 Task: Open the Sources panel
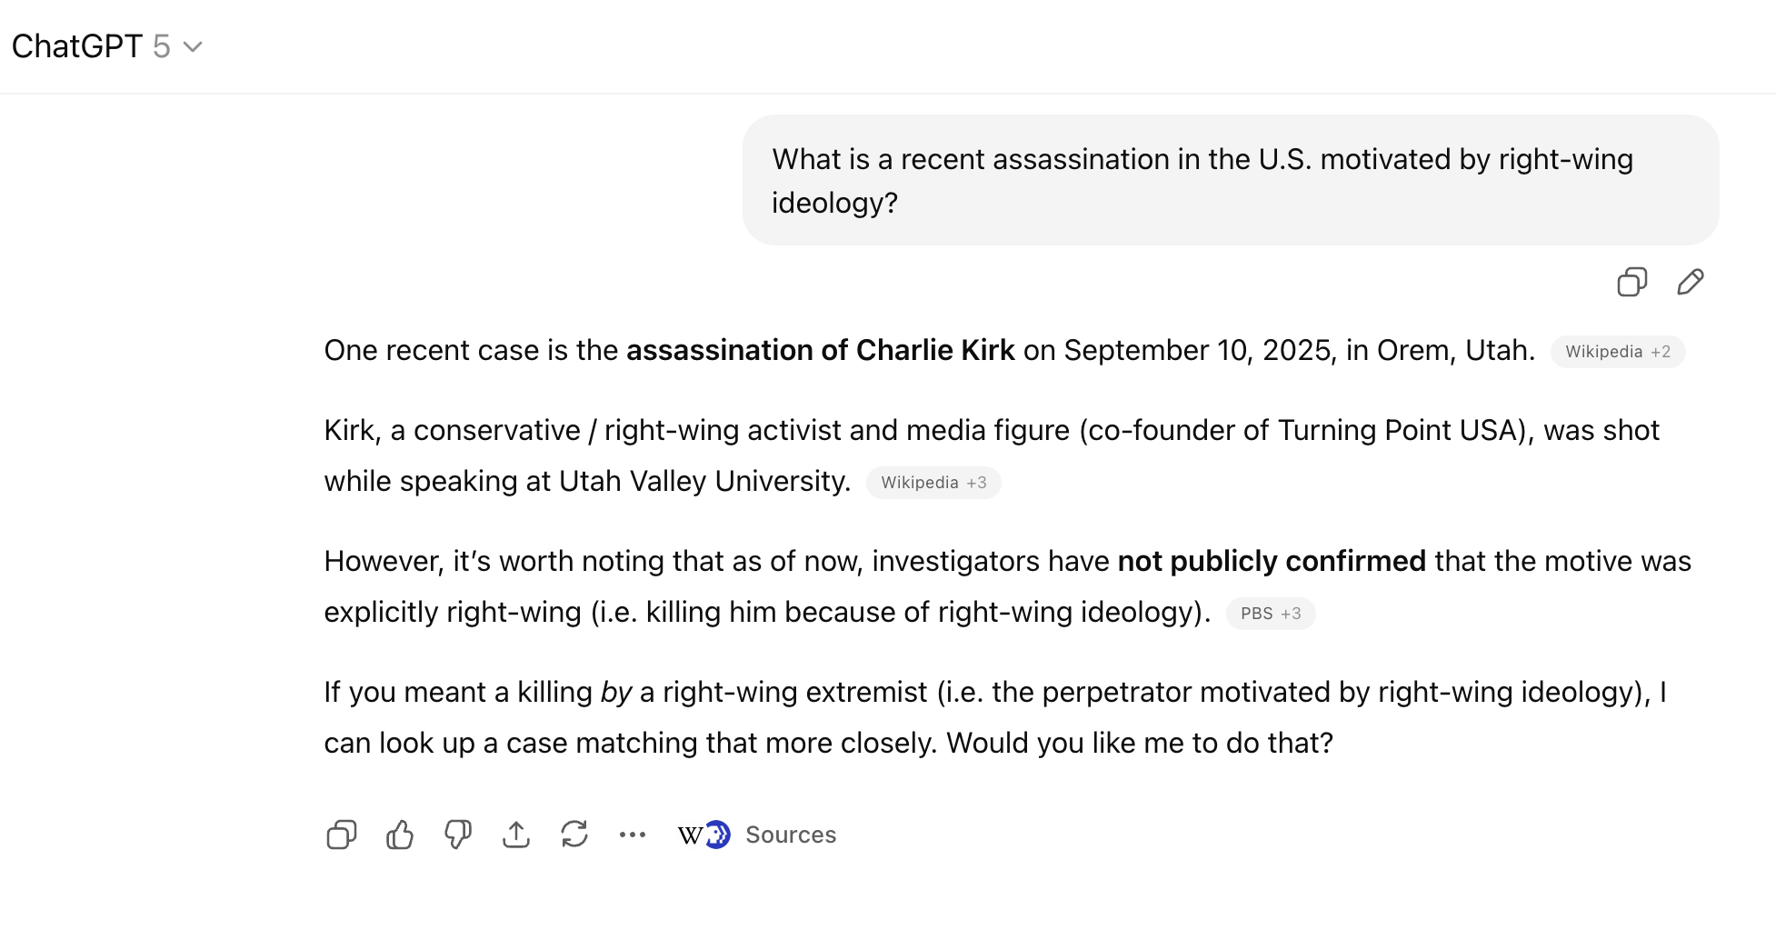click(x=790, y=835)
